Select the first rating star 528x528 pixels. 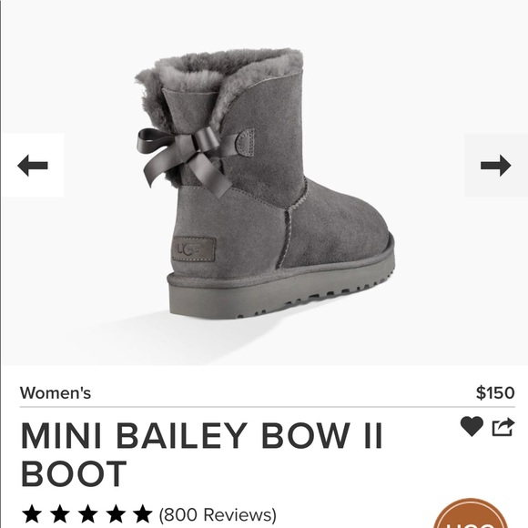coord(32,513)
